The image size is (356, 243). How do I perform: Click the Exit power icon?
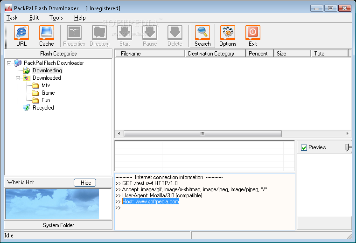tap(253, 36)
